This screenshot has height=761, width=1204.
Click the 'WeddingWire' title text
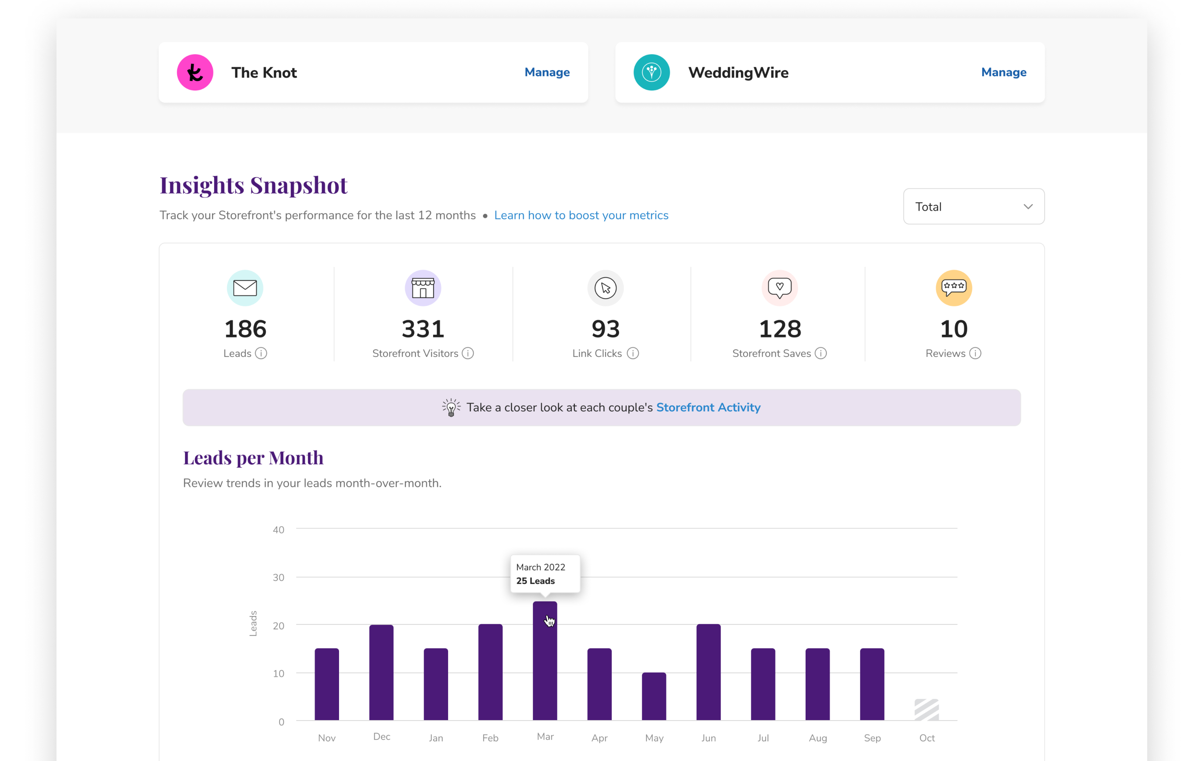[738, 72]
